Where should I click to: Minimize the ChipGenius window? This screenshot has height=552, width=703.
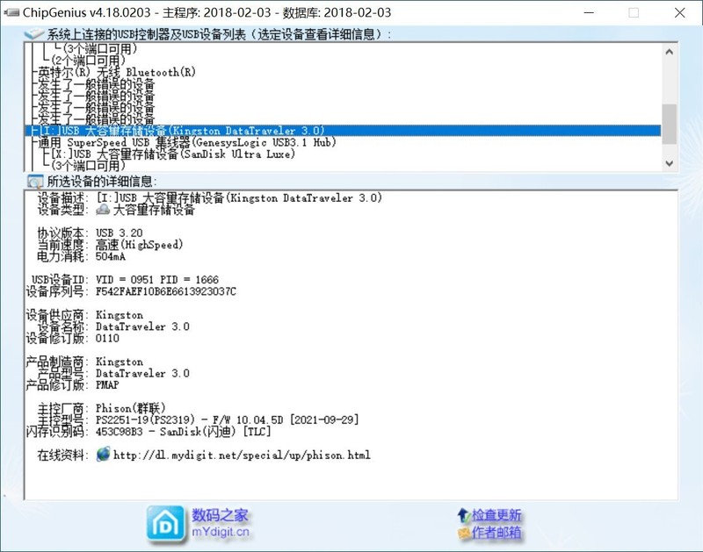(589, 12)
